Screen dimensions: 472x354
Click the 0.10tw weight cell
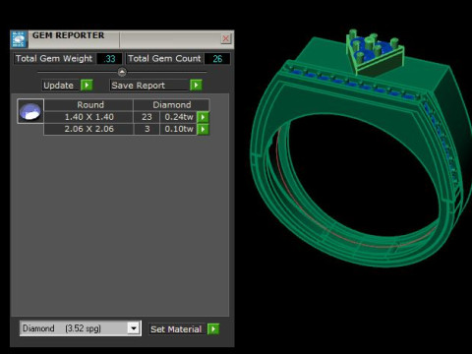[179, 129]
